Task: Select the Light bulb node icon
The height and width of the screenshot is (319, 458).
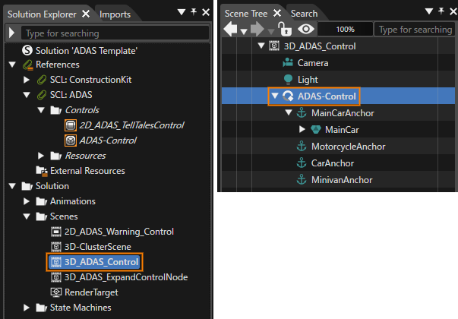Action: 288,80
